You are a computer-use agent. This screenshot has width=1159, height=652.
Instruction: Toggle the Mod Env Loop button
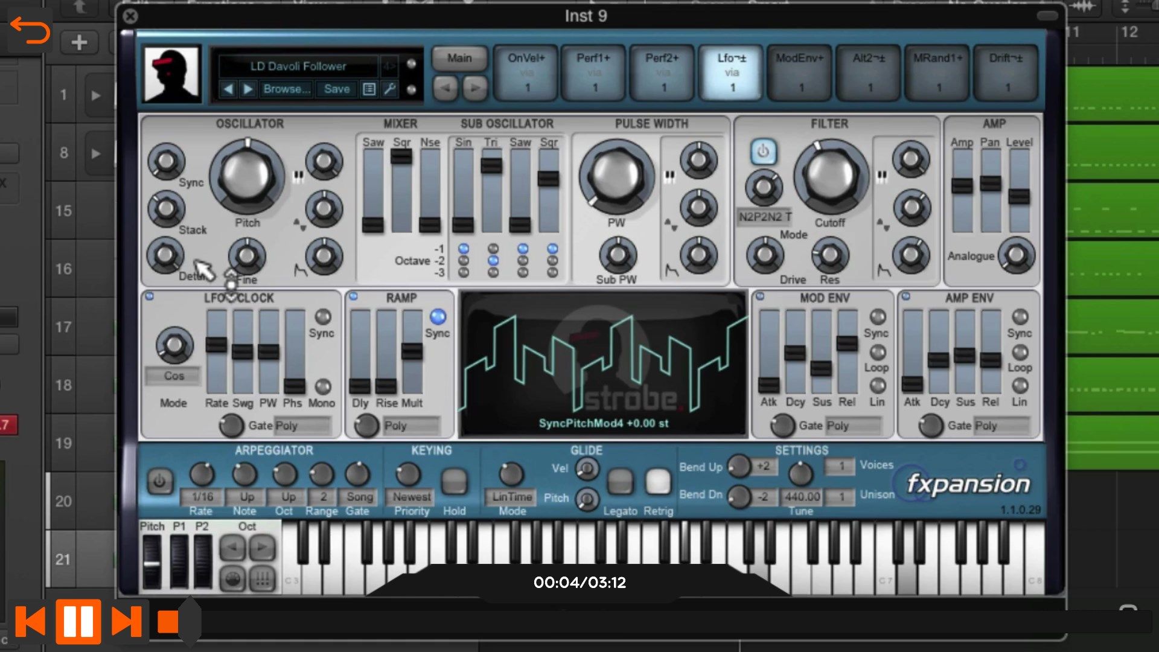pyautogui.click(x=878, y=352)
